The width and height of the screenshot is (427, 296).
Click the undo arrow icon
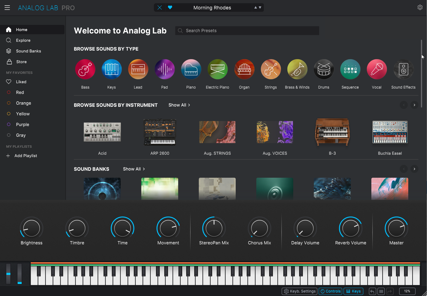(x=372, y=291)
